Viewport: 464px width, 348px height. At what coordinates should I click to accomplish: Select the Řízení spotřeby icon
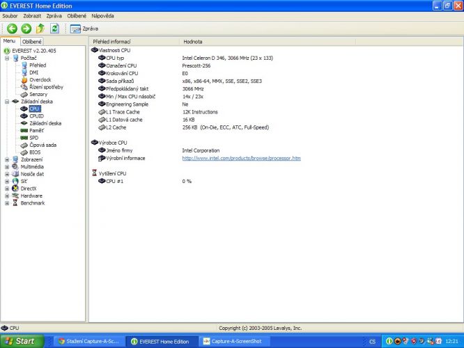[x=24, y=87]
